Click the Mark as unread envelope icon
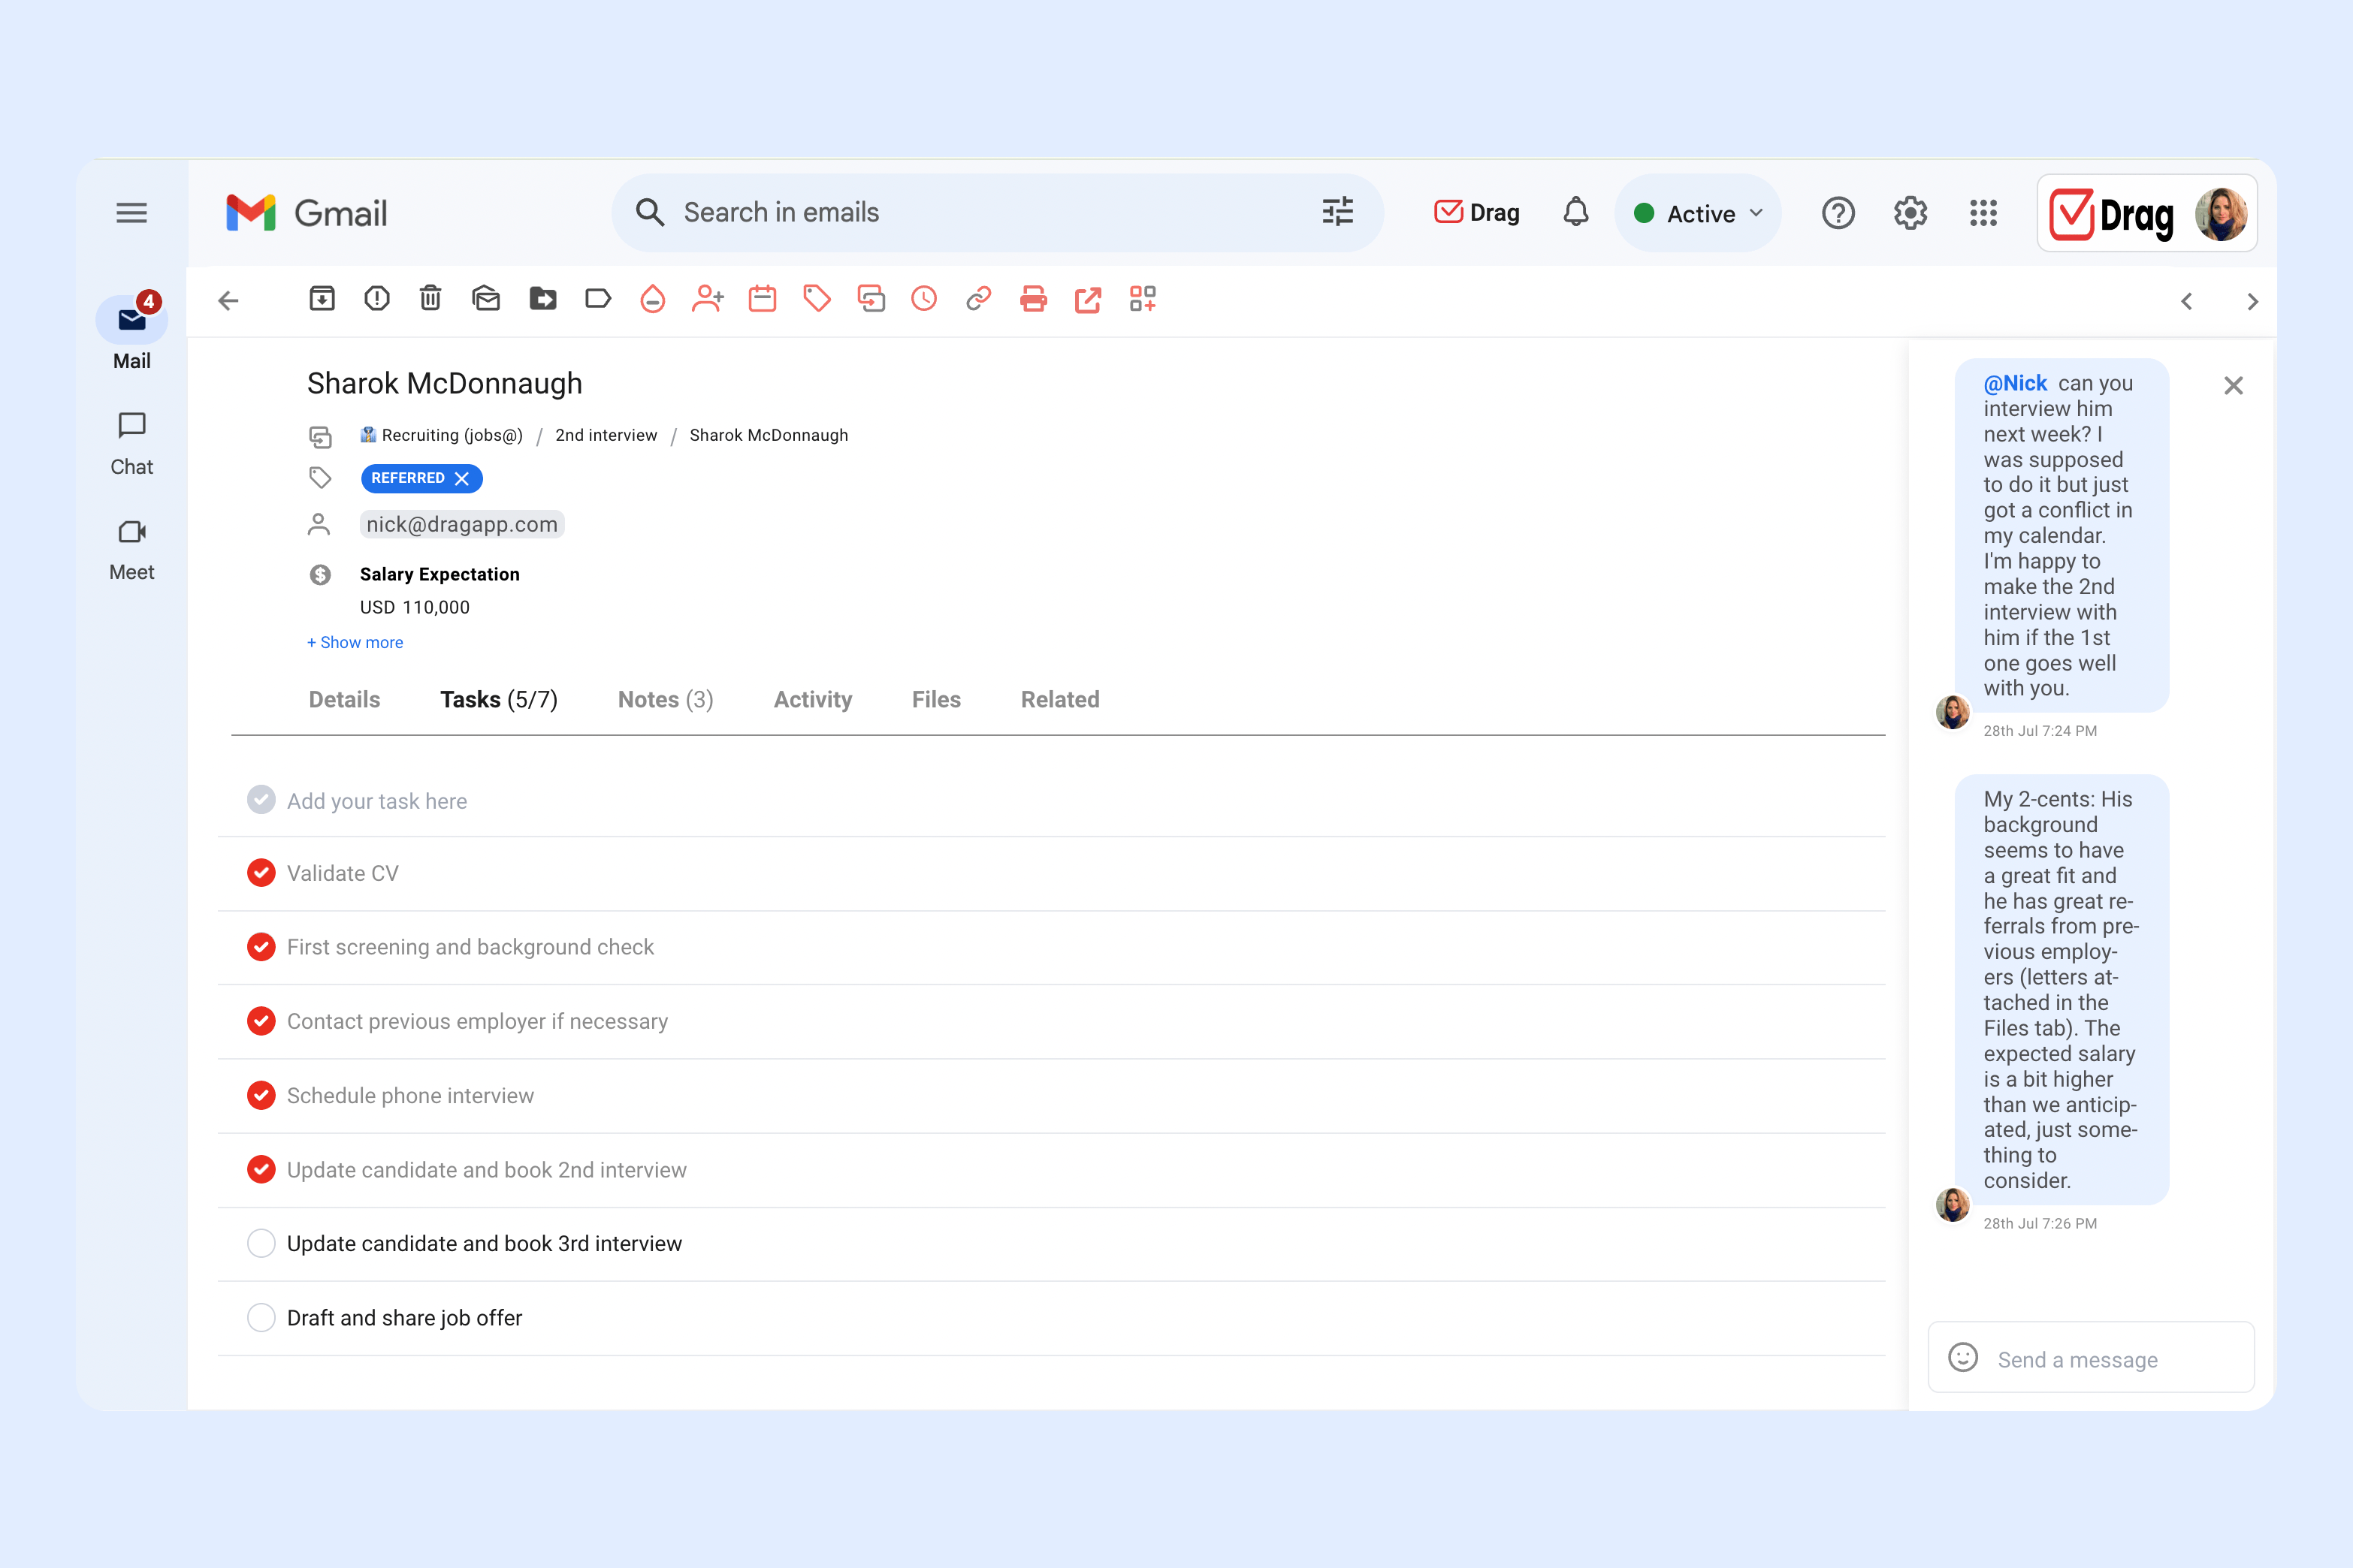 click(486, 298)
